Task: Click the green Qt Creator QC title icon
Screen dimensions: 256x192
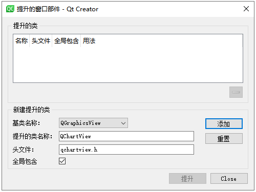Action: 10,9
